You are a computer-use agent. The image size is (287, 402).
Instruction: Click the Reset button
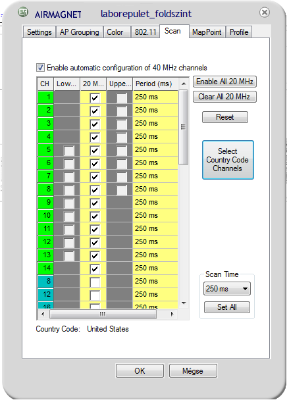225,117
